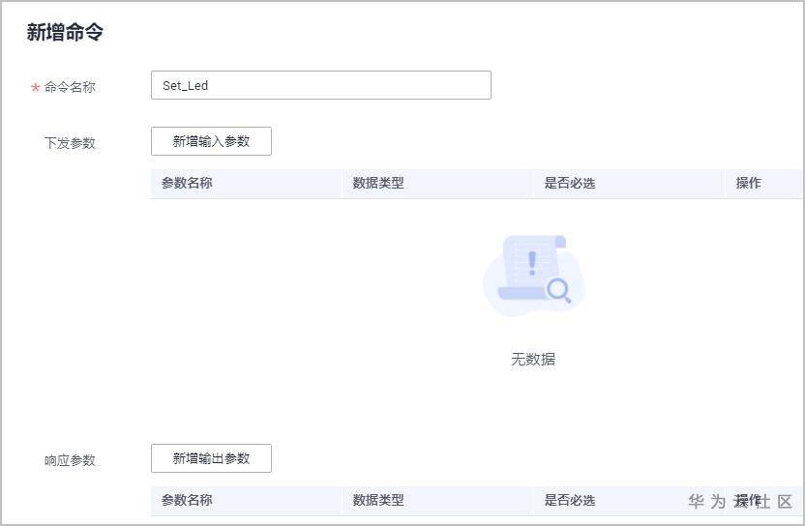Click the 命令名称 field label
This screenshot has height=526, width=805.
pos(70,87)
